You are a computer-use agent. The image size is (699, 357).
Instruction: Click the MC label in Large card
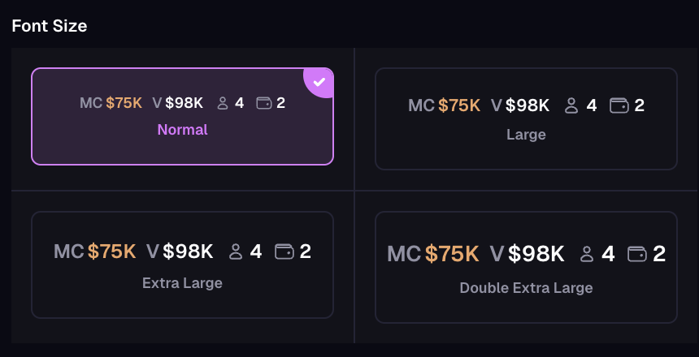[x=421, y=105]
